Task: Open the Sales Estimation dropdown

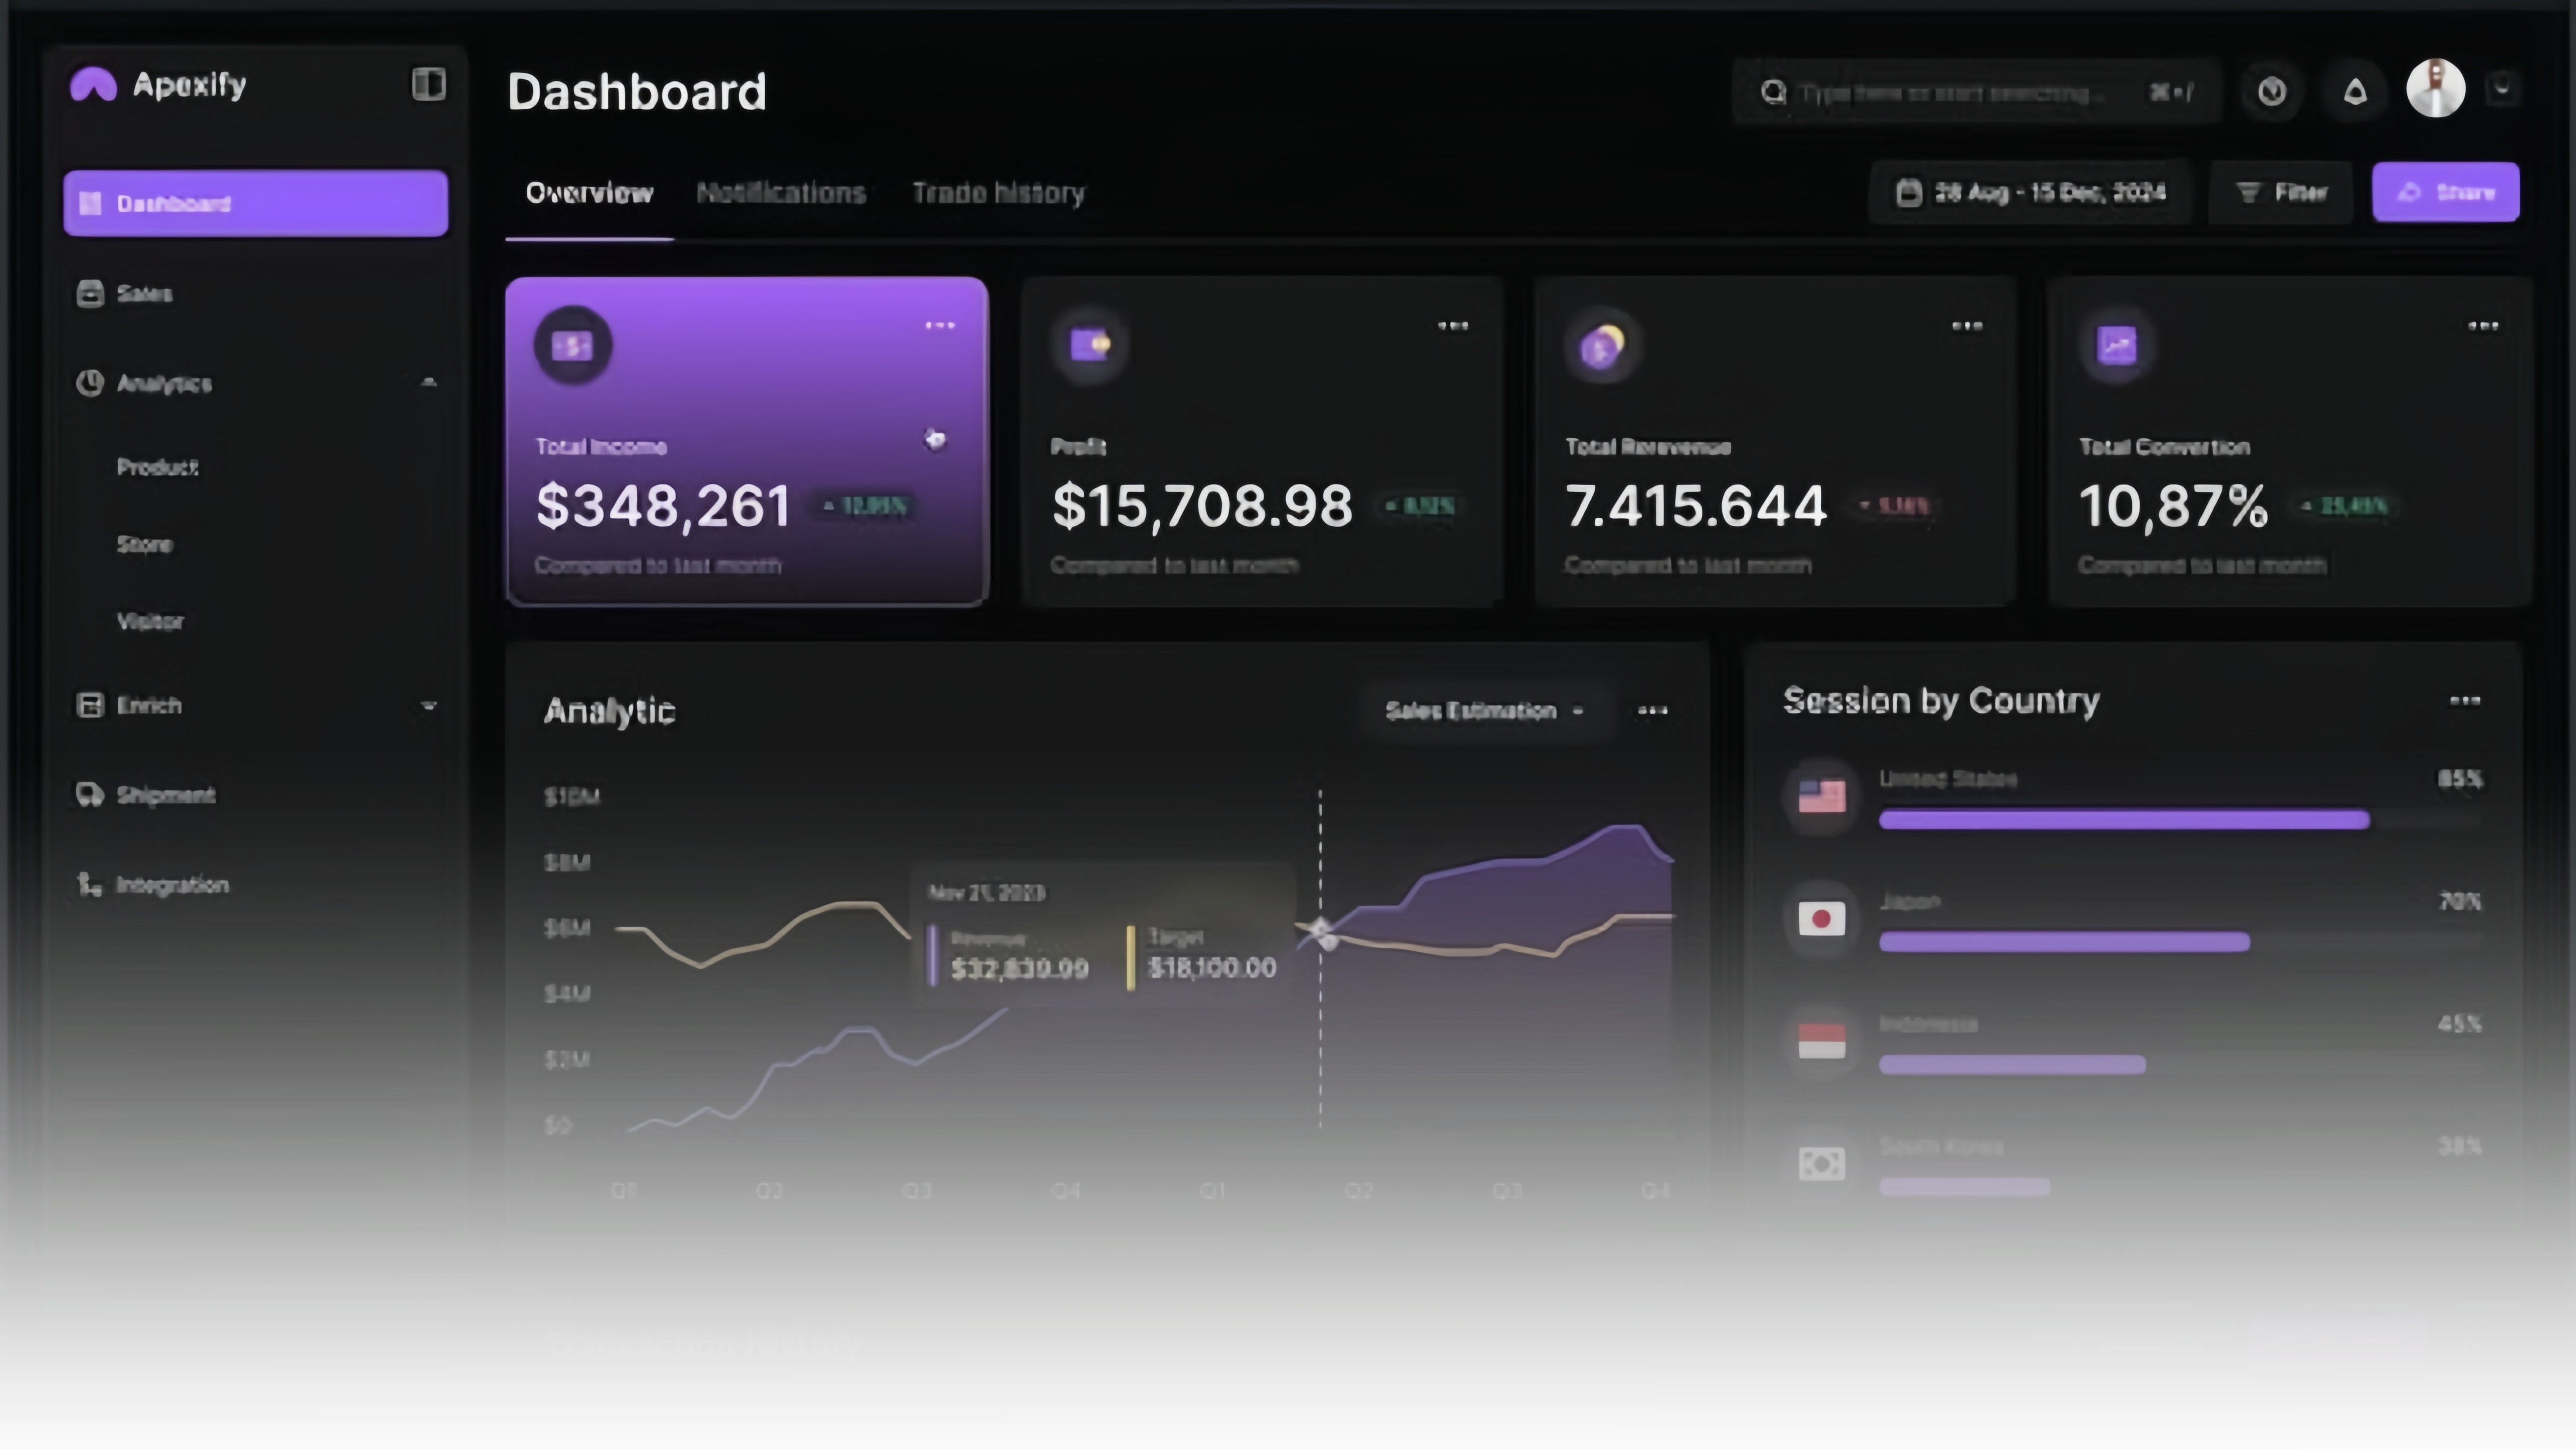Action: coord(1484,711)
